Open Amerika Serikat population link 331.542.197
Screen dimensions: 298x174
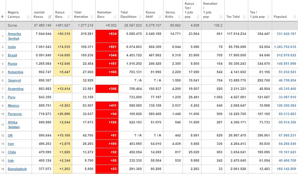(287, 34)
